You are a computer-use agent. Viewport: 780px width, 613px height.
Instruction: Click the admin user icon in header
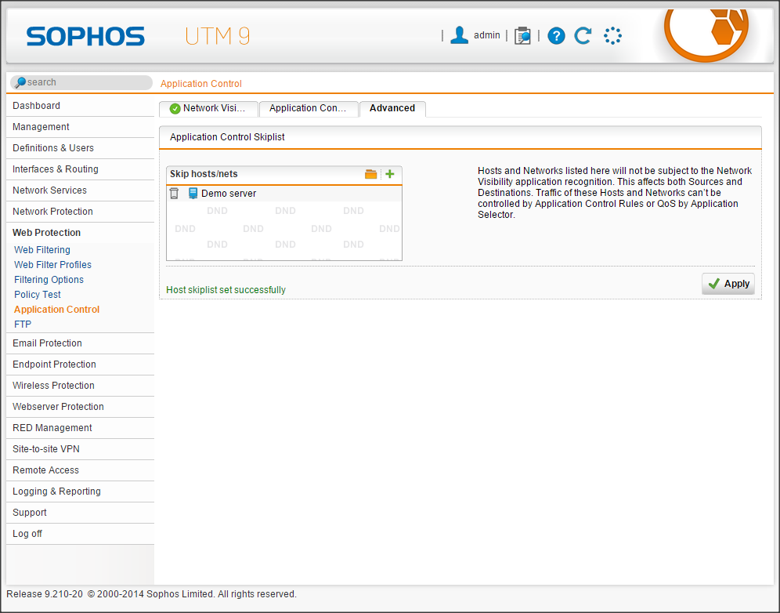[x=459, y=35]
